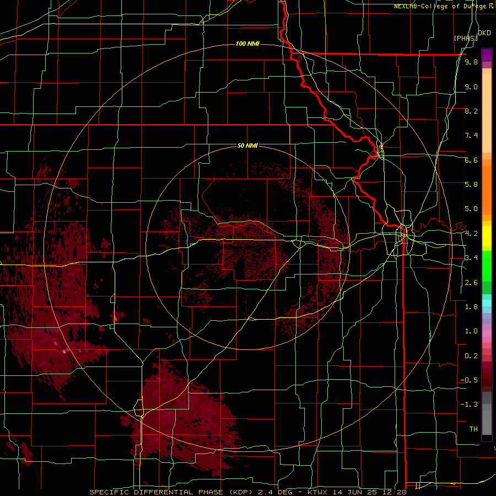Click the 3.4 legend value
This screenshot has width=496, height=496.
[471, 258]
